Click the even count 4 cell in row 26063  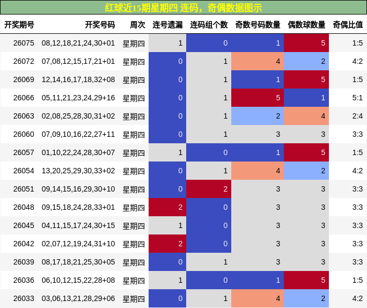pos(306,116)
